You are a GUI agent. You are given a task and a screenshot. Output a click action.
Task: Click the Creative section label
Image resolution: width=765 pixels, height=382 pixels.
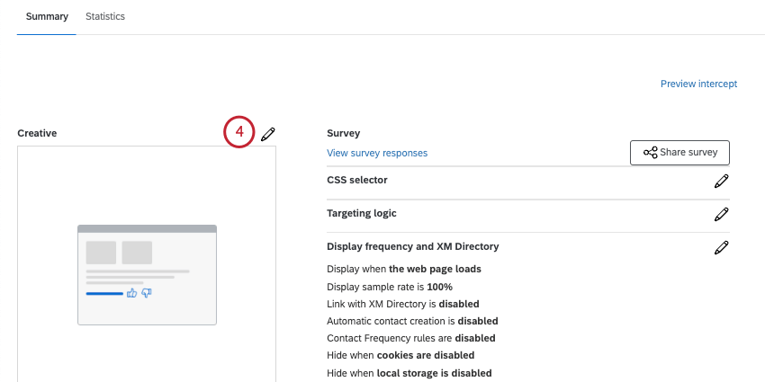37,133
